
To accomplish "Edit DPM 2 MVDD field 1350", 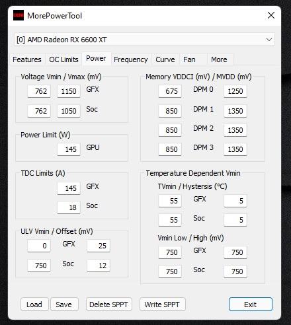I will click(x=235, y=130).
